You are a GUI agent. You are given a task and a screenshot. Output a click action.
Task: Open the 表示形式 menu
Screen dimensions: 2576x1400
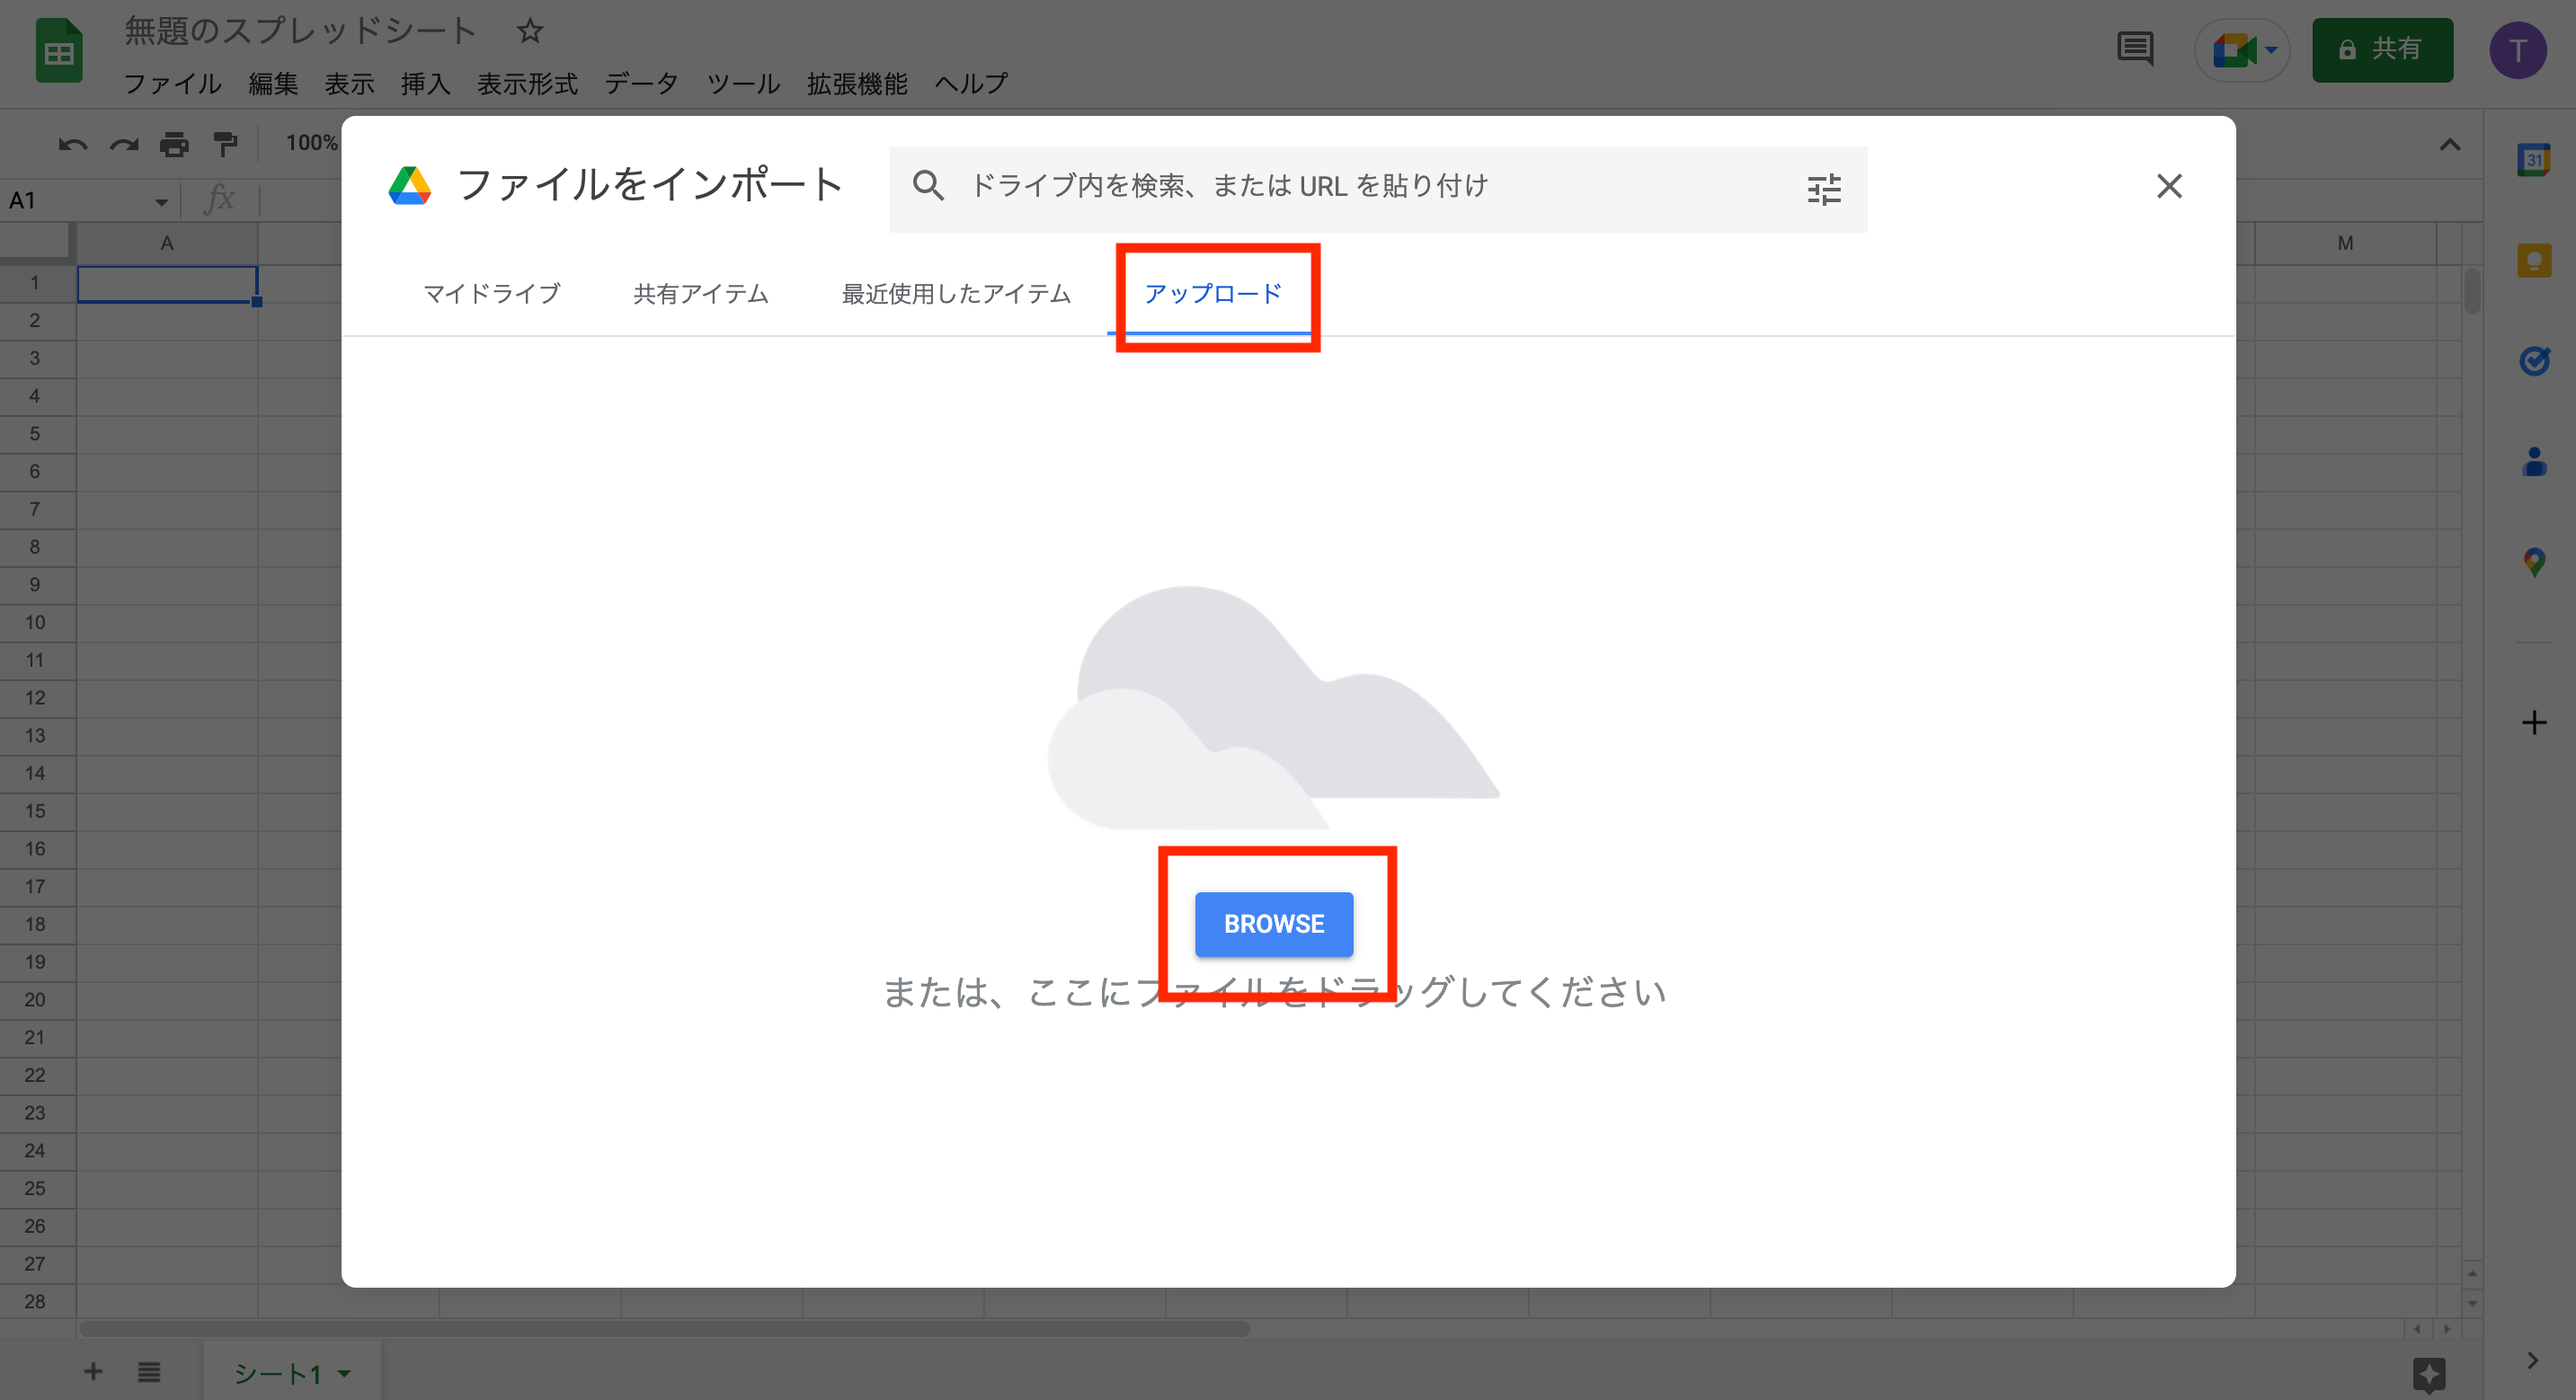527,84
